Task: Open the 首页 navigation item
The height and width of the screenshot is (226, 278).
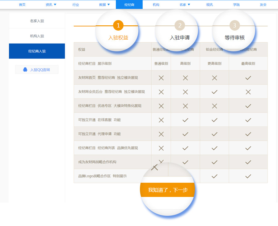Action: pyautogui.click(x=22, y=5)
